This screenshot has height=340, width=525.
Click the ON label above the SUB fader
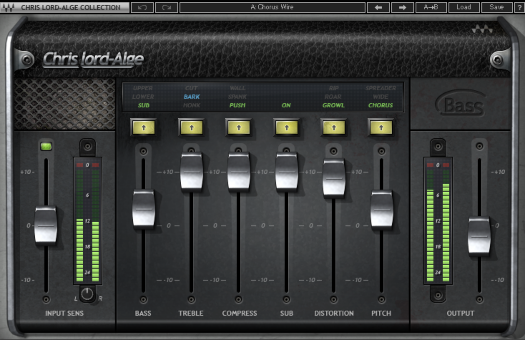click(x=286, y=105)
